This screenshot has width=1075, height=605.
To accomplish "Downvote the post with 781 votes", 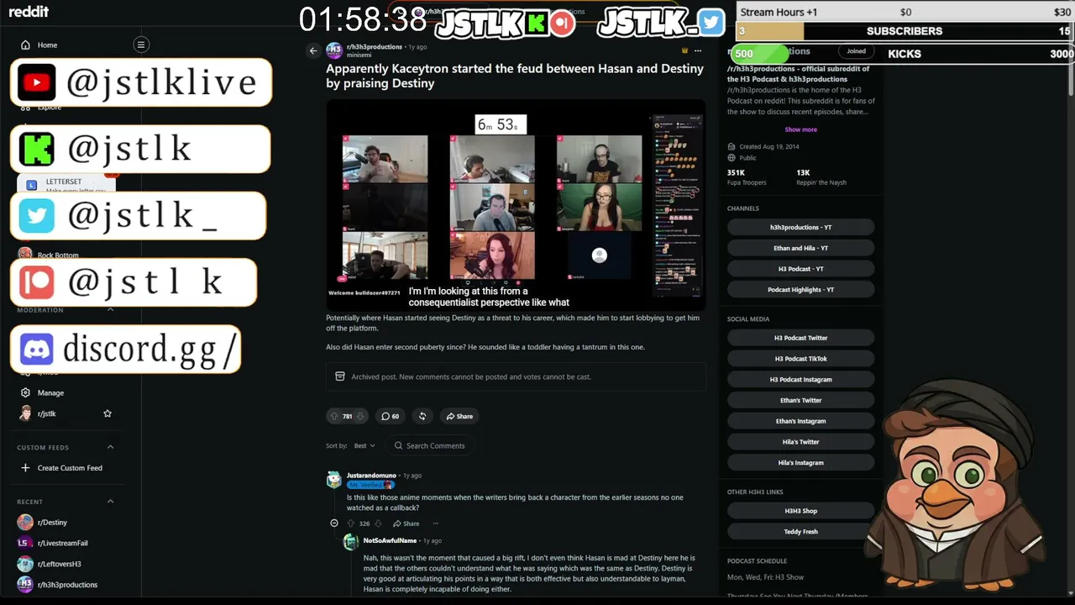I will coord(360,416).
